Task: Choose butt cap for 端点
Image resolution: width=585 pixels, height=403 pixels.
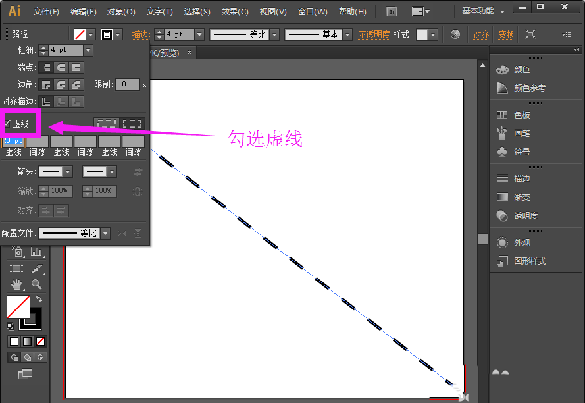Action: pos(46,68)
